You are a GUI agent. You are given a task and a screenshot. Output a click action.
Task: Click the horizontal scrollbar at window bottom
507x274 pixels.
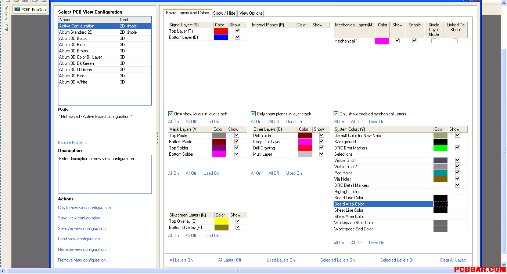click(235, 271)
